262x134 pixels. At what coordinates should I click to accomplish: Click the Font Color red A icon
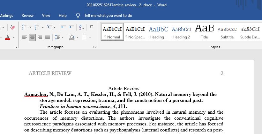click(x=8, y=37)
